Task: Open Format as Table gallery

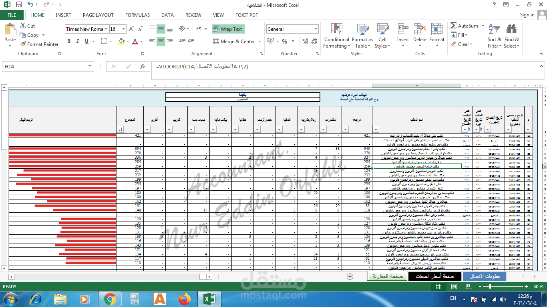Action: [362, 36]
